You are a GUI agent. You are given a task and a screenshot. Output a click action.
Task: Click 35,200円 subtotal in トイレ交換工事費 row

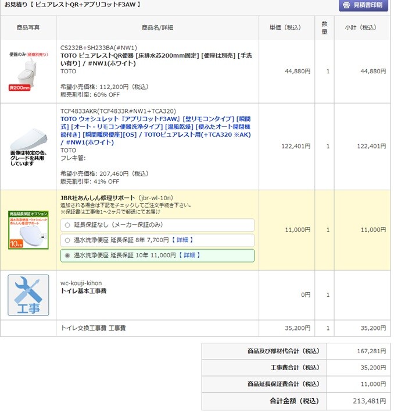click(373, 328)
